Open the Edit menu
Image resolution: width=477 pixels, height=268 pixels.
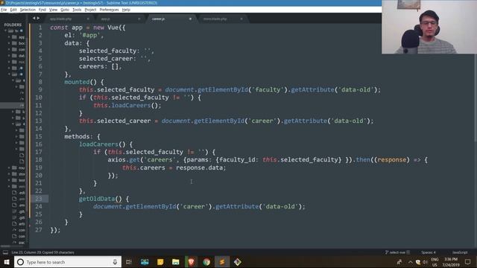(x=13, y=10)
